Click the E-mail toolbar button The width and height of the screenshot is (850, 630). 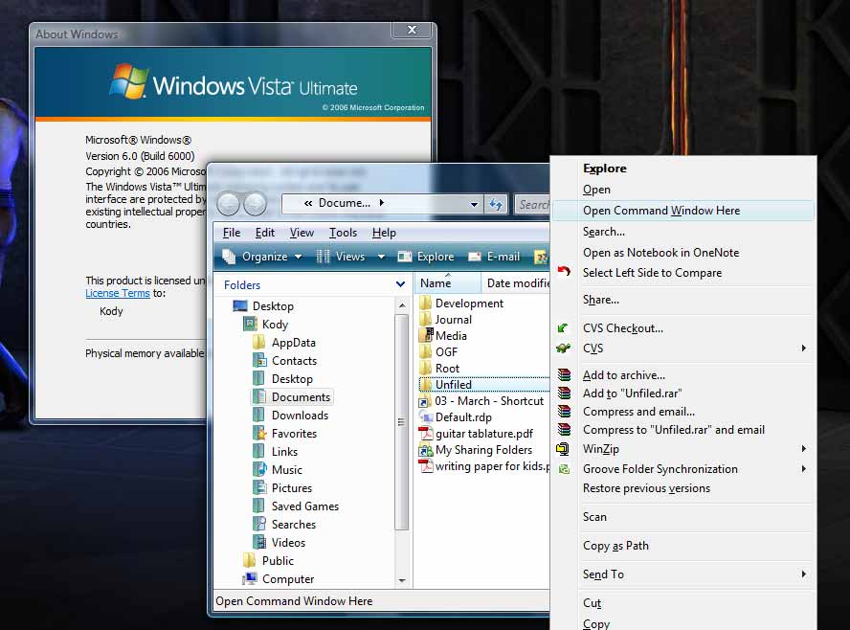point(494,257)
